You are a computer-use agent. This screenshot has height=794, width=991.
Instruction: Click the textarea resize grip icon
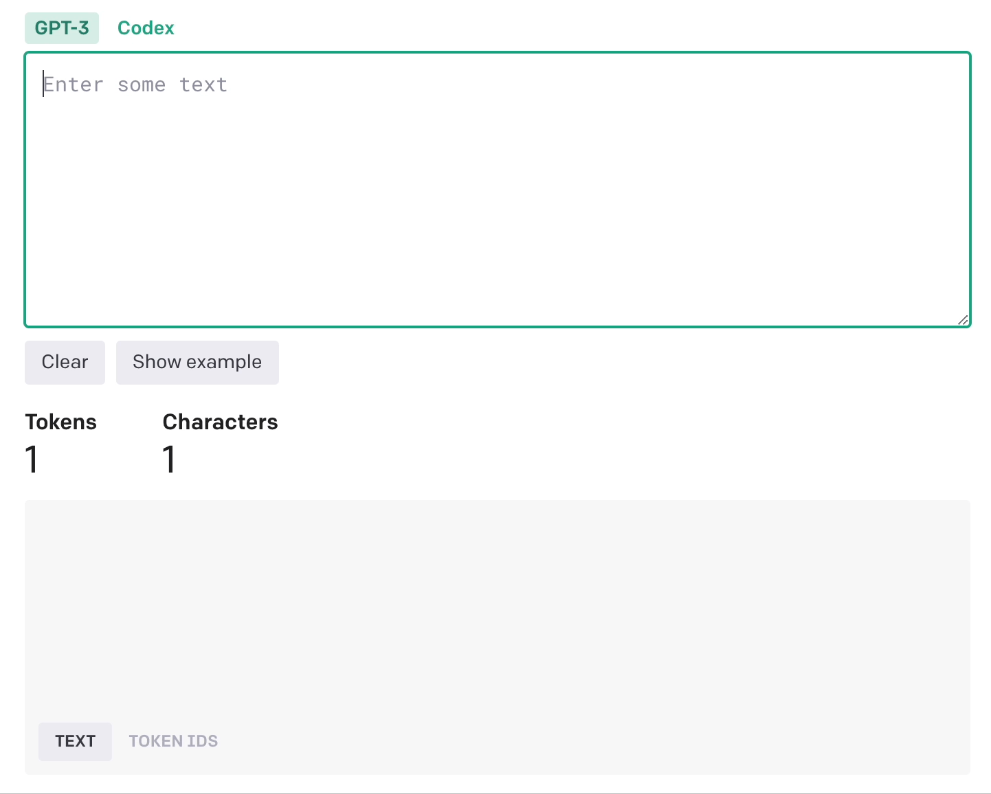963,319
